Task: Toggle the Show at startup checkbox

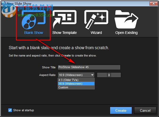Action: click(x=10, y=110)
